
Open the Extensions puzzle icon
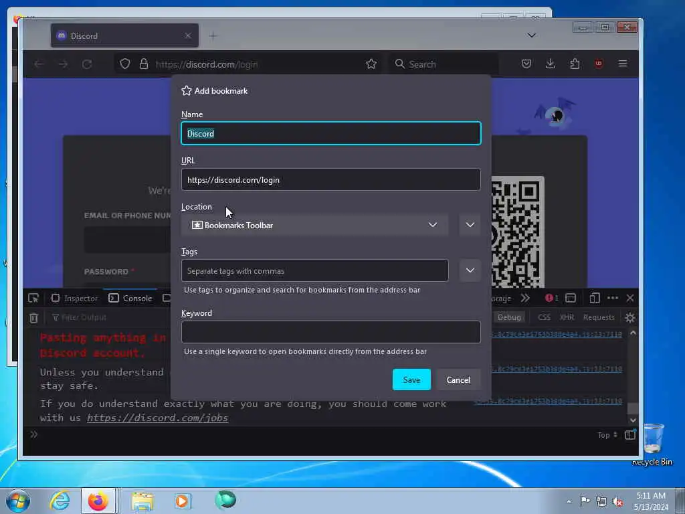[575, 64]
